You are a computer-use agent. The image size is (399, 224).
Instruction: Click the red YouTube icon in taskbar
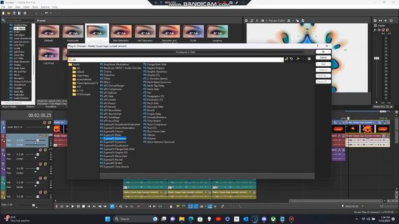click(218, 219)
